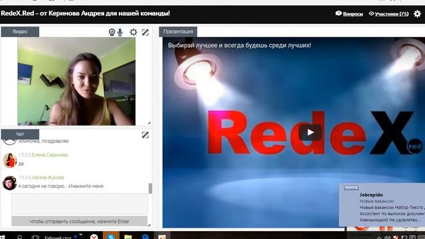Click the resize handle corner of Видео panel

pos(149,123)
